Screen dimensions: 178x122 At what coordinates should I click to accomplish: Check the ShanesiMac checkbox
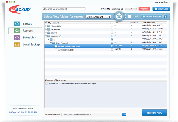[112, 26]
